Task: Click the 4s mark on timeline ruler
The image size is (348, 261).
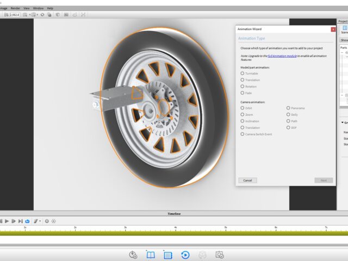Action: click(x=176, y=227)
